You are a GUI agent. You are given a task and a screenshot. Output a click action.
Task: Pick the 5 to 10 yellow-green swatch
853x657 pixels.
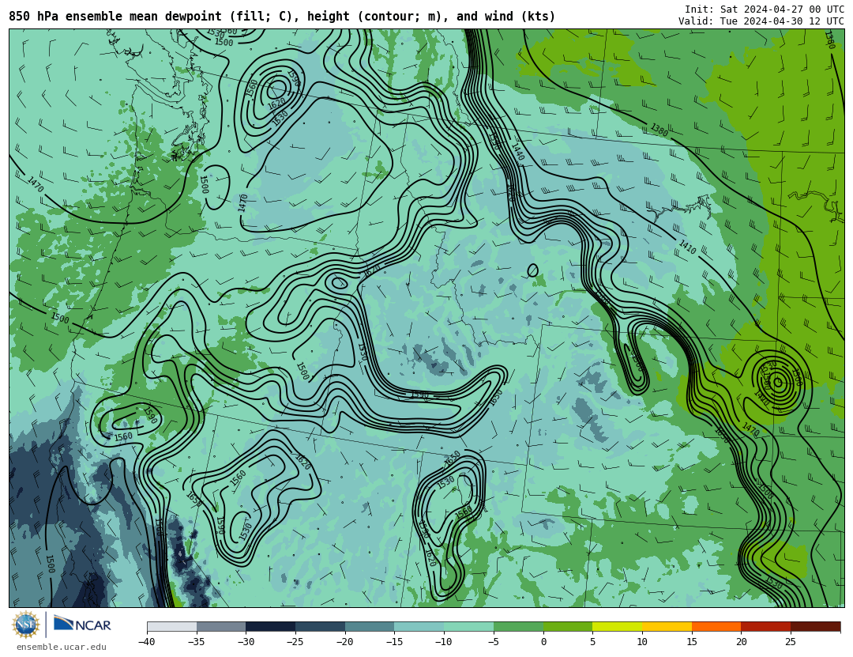(x=618, y=626)
